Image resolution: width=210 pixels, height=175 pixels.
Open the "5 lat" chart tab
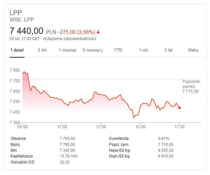168,50
